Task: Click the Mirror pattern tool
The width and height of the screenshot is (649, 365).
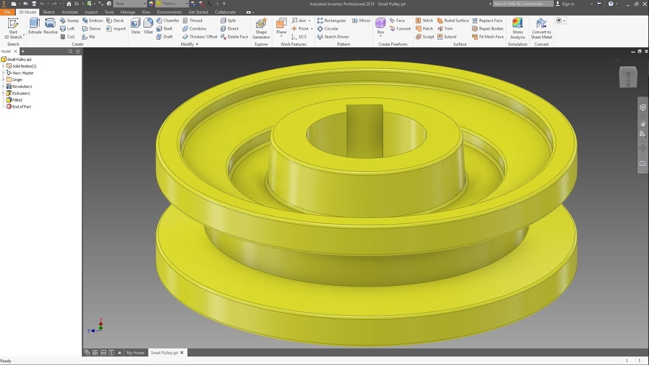Action: 361,21
